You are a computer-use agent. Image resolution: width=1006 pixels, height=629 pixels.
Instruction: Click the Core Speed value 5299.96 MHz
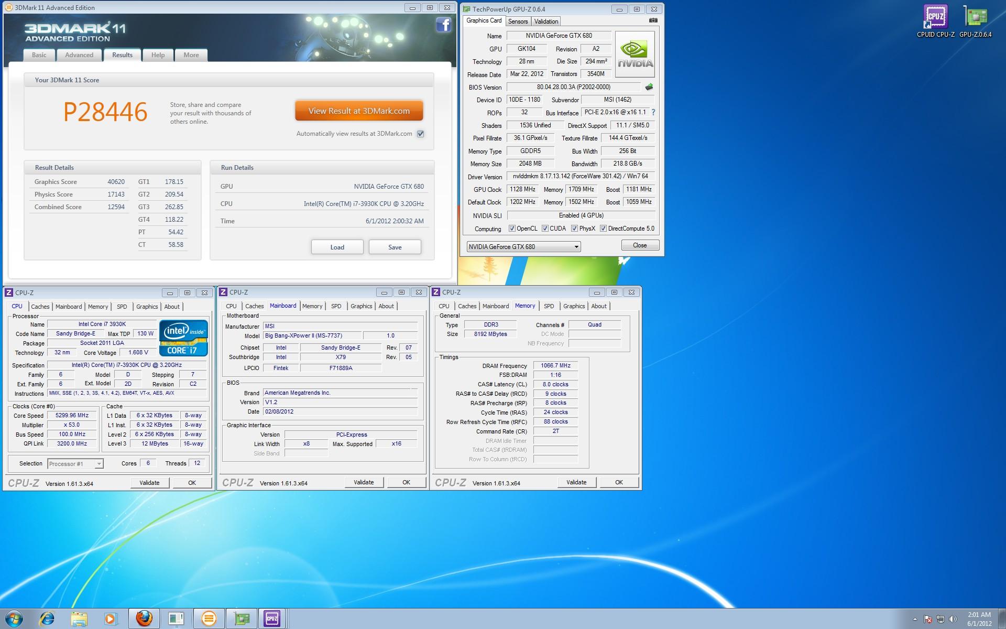tap(72, 415)
